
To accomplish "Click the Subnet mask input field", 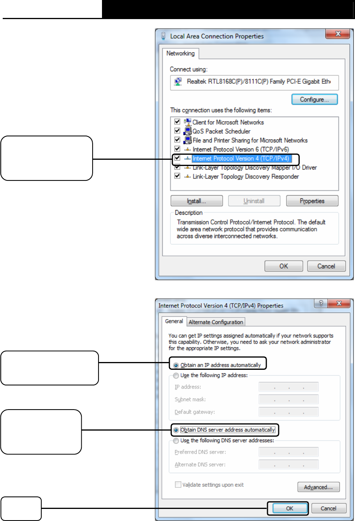I will tap(288, 399).
